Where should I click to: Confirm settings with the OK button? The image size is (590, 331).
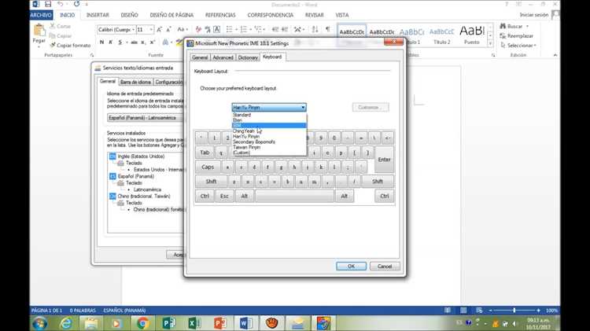351,266
